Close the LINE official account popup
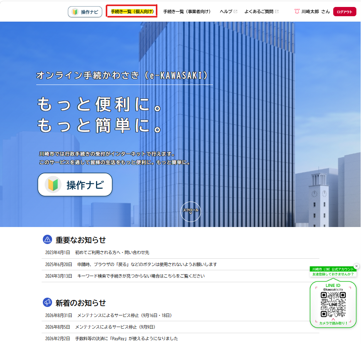This screenshot has height=344, width=361. 356,266
